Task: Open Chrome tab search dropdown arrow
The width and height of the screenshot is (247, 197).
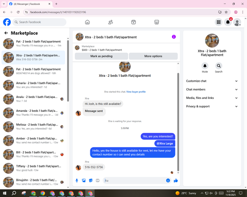Action: 4,4
